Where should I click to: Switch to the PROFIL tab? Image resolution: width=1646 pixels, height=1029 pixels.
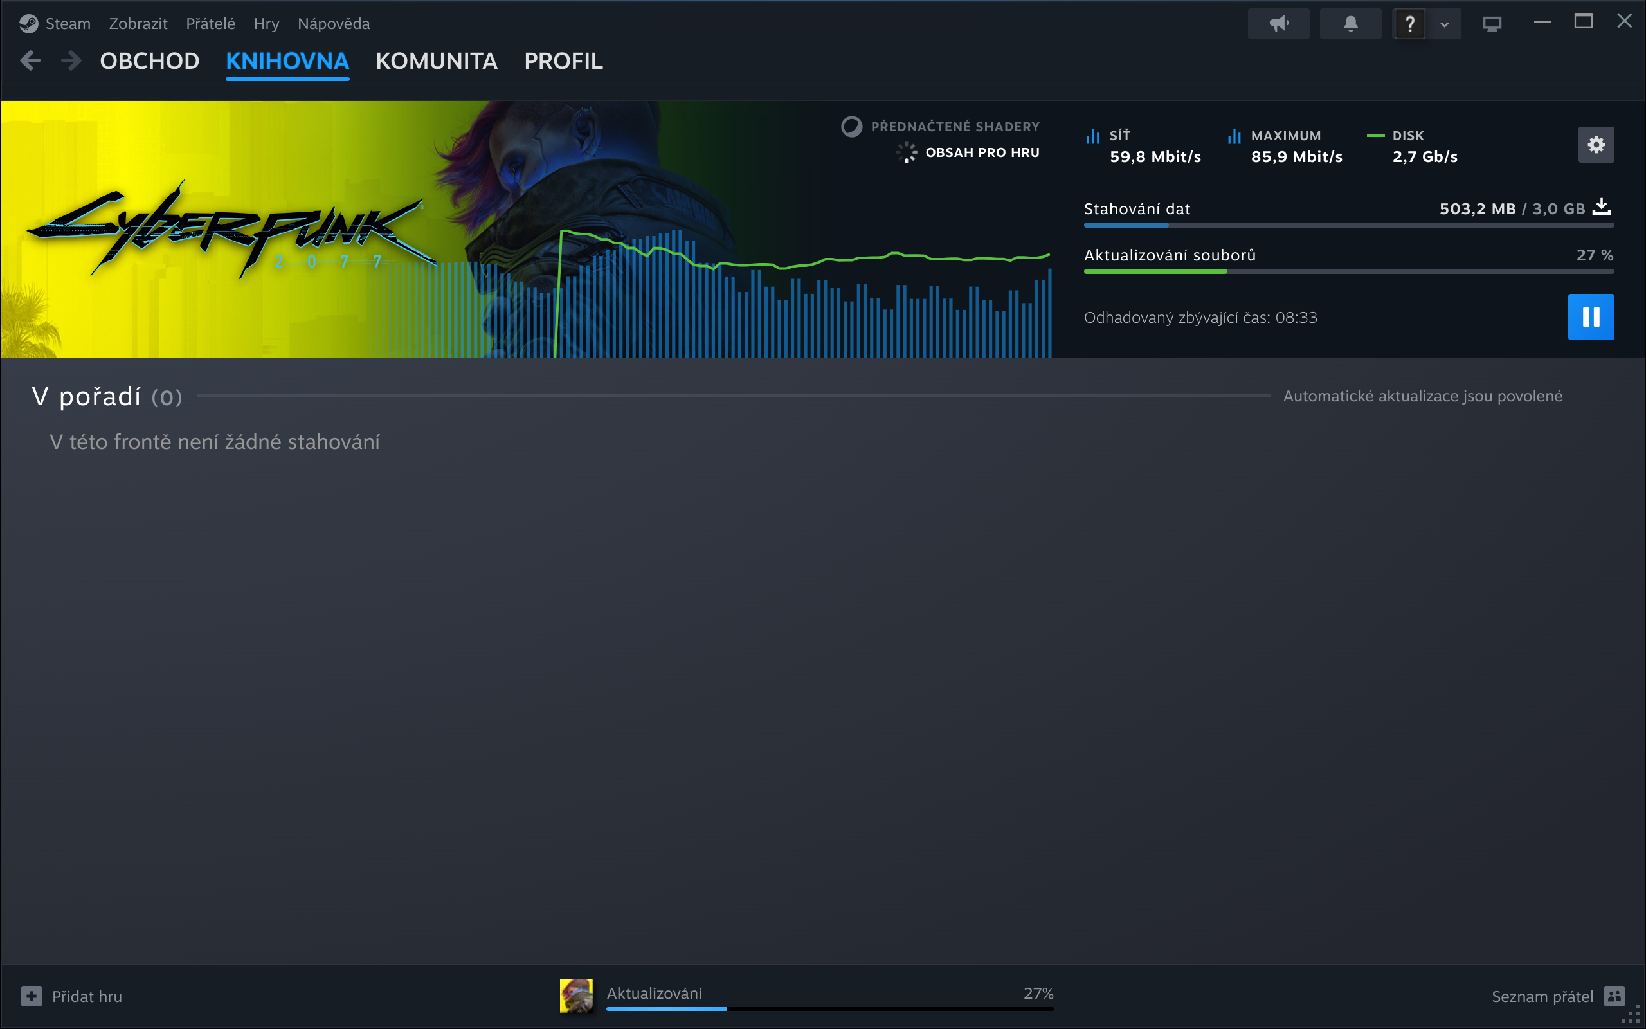563,61
